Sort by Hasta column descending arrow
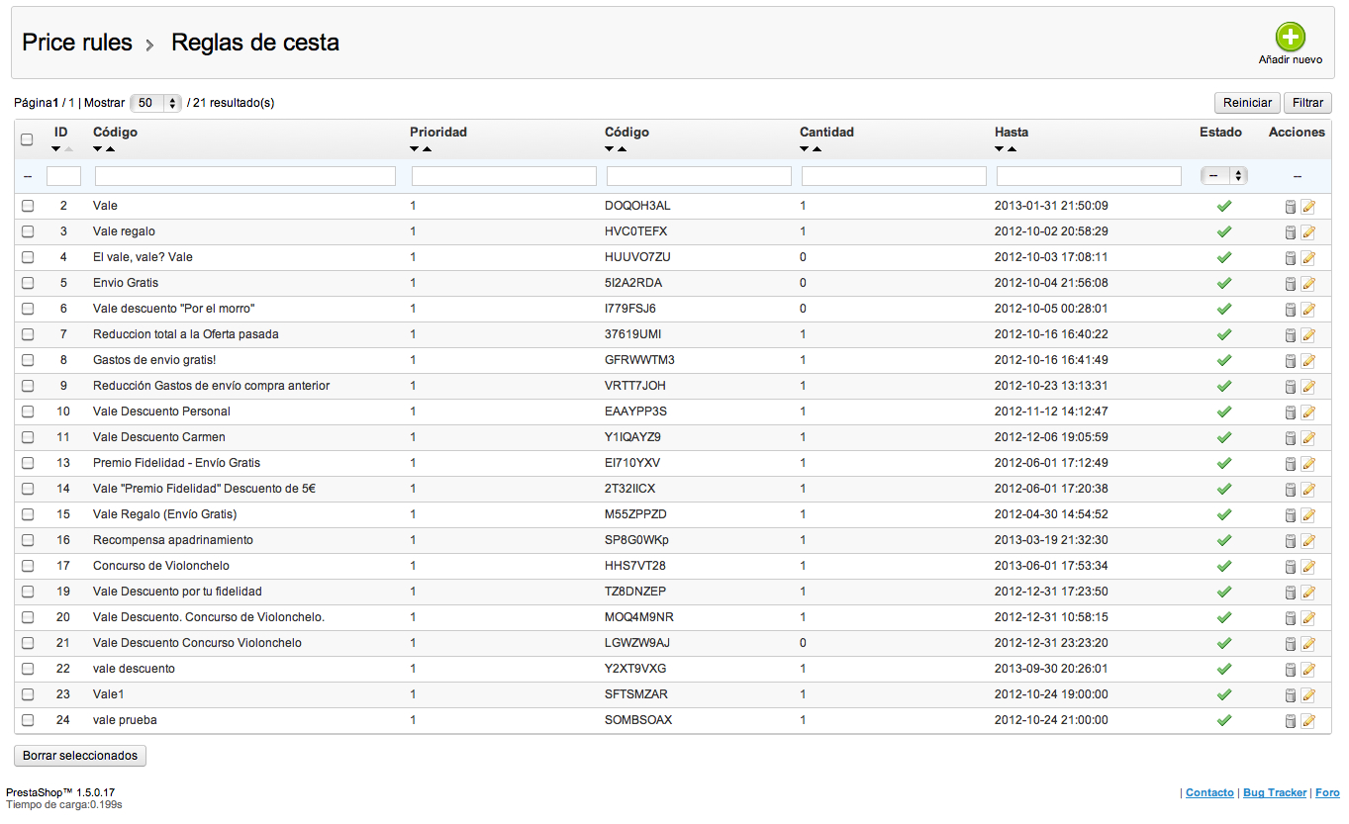 pos(1000,149)
